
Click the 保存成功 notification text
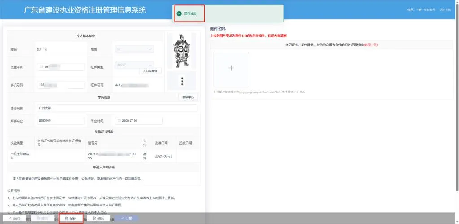coord(190,13)
